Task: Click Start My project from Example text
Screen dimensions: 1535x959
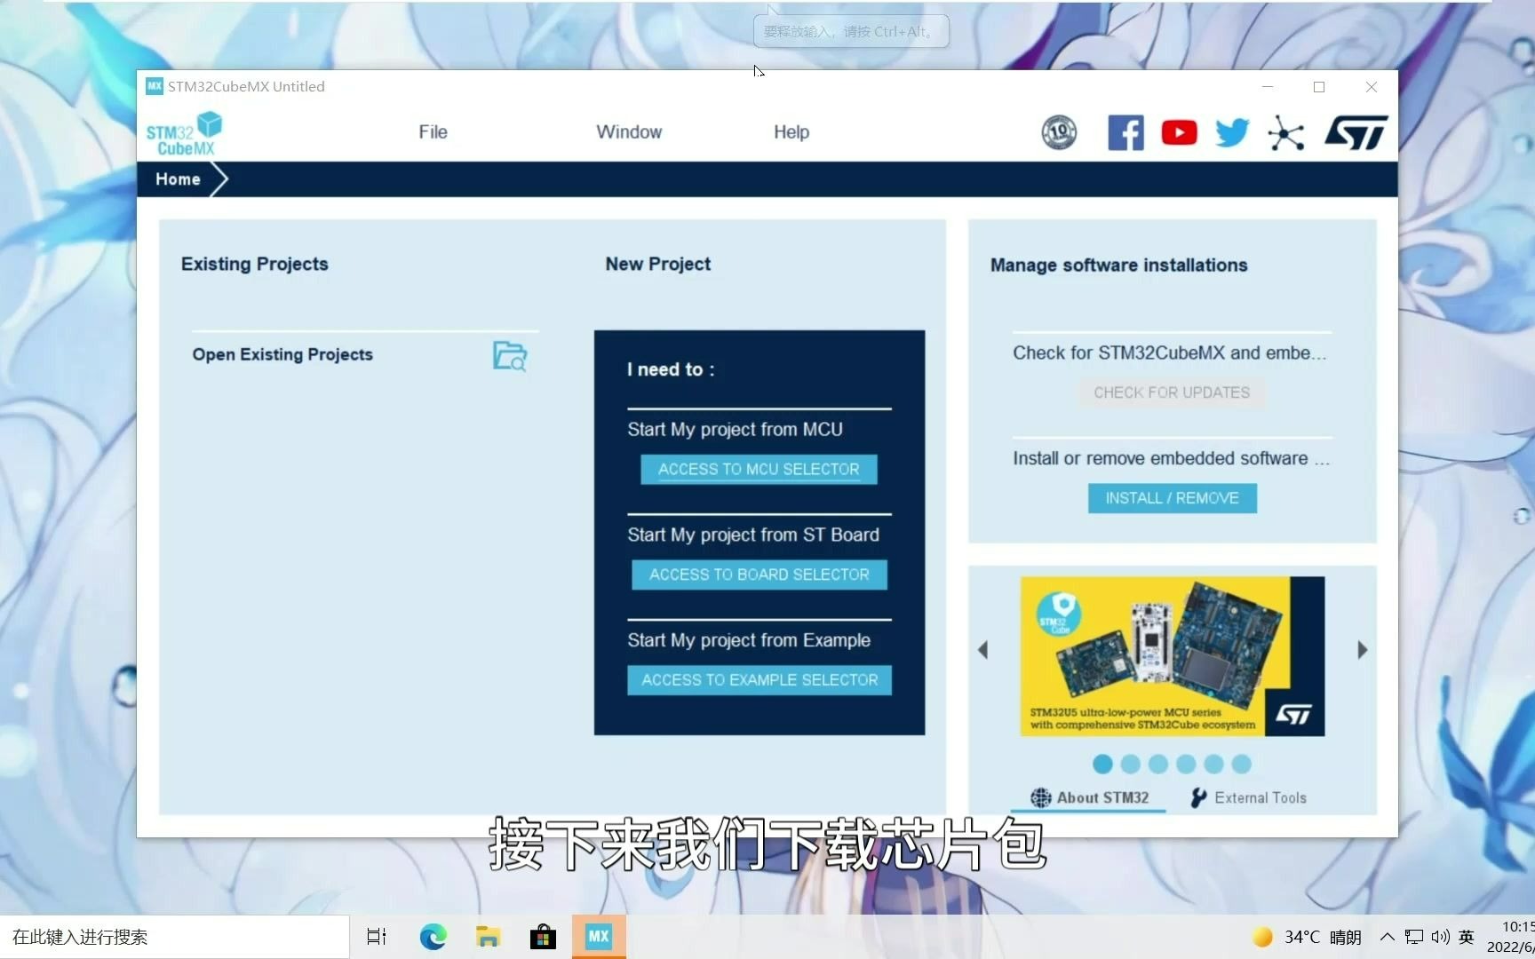Action: [x=749, y=640]
